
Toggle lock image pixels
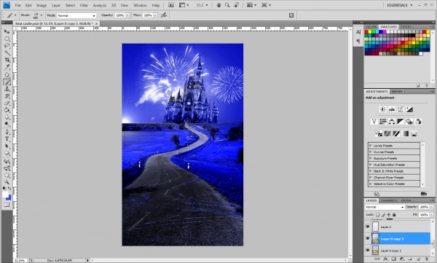pos(383,215)
